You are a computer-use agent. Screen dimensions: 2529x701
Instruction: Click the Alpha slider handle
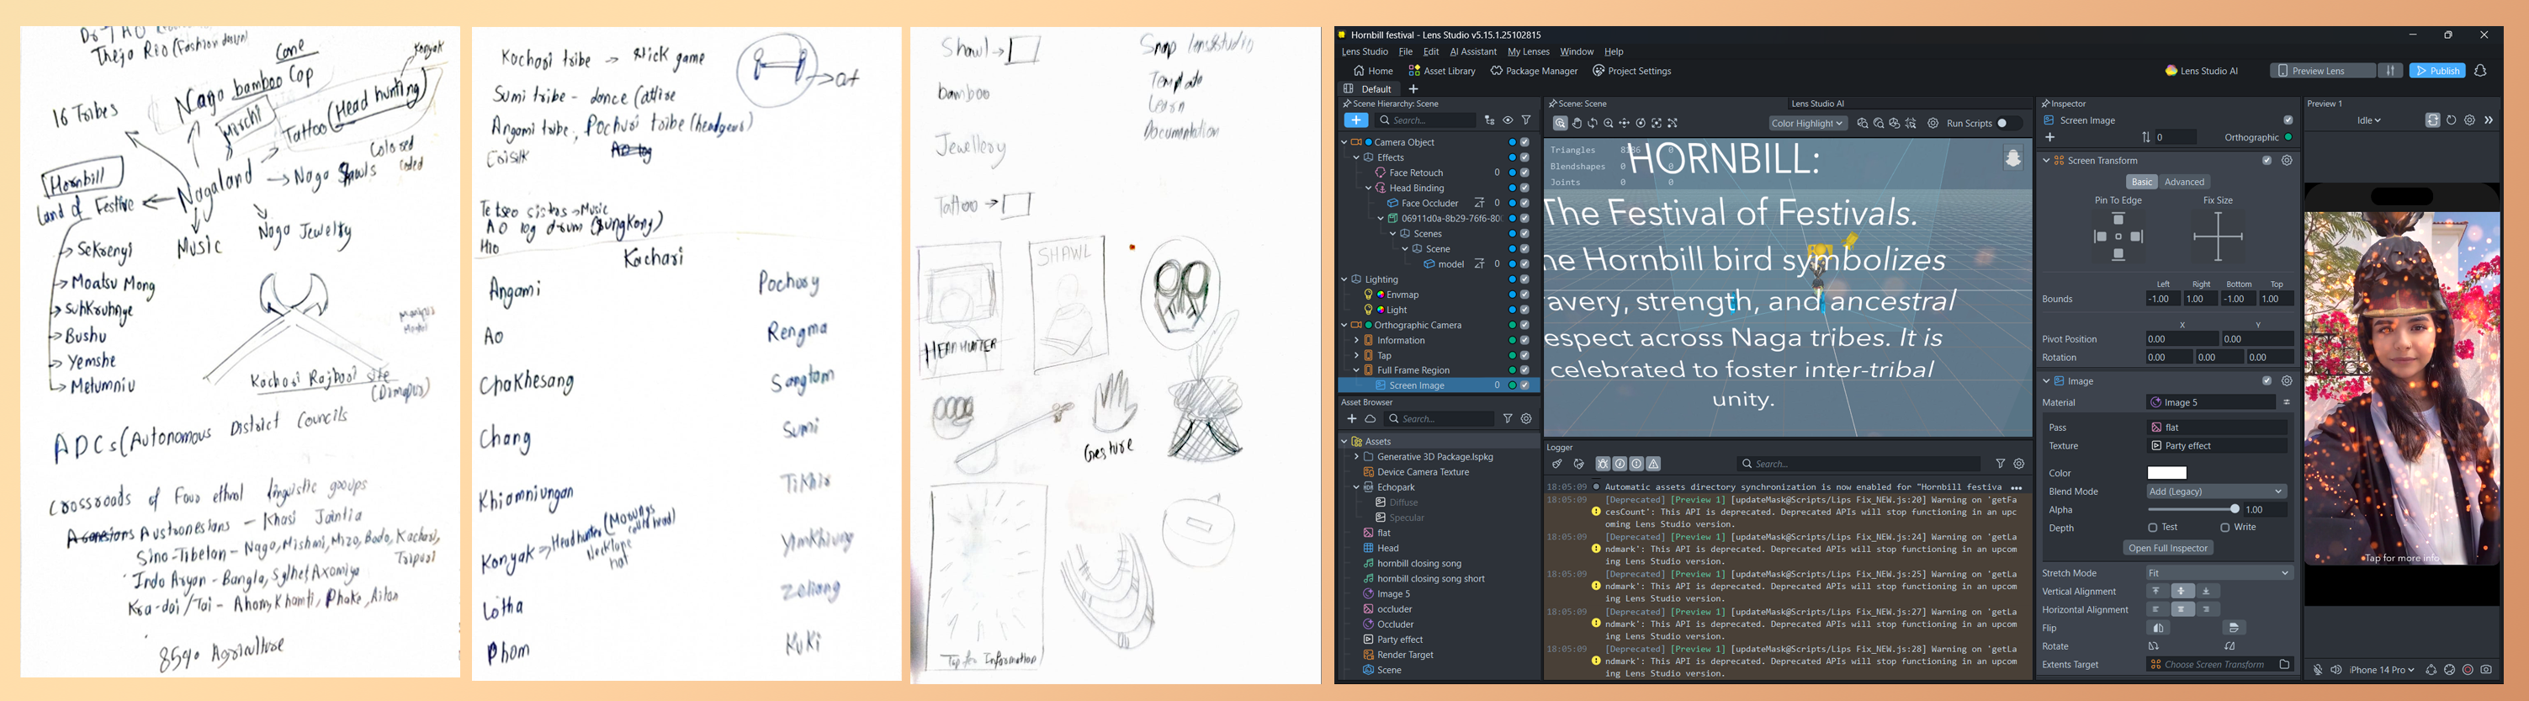[2235, 510]
